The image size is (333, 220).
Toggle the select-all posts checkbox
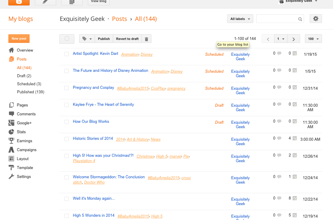point(67,38)
